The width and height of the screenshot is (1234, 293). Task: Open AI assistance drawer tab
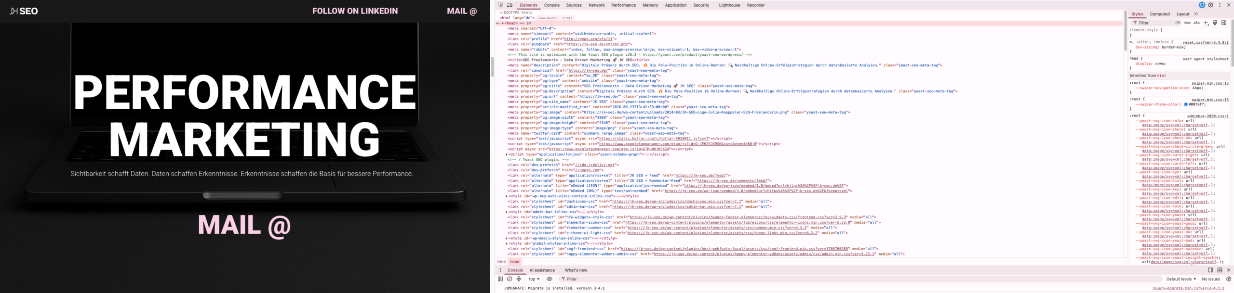542,270
